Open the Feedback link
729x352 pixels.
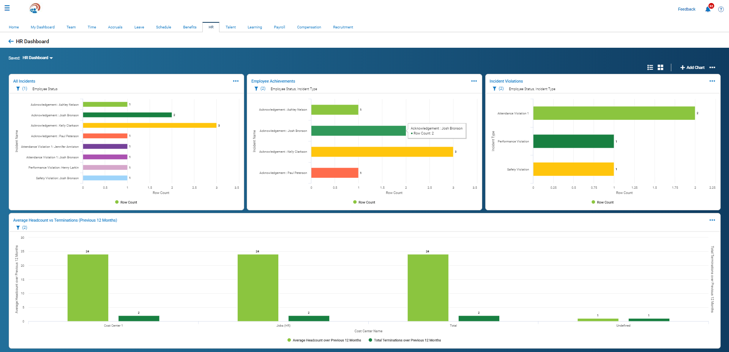coord(686,9)
